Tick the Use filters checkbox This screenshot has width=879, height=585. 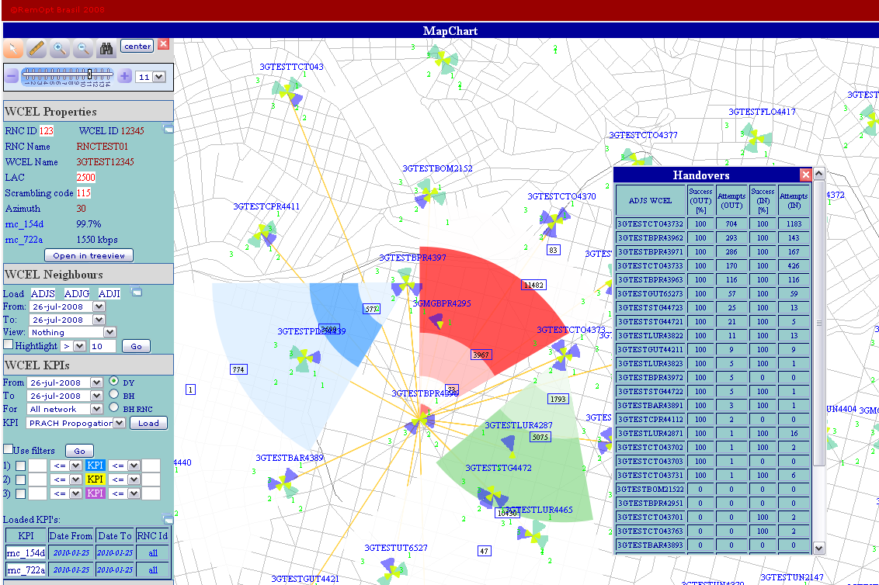coord(9,450)
